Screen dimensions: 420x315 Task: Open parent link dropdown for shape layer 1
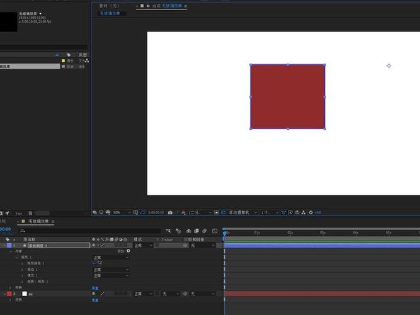pos(203,245)
